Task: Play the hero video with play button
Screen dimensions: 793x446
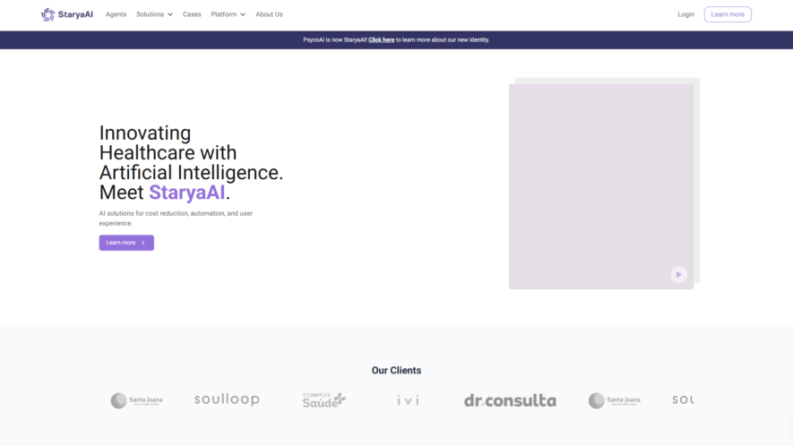Action: click(x=678, y=275)
